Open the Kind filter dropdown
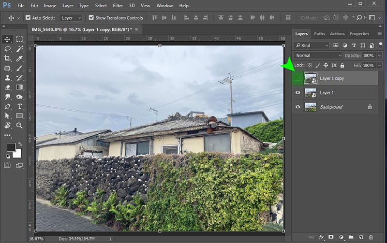Viewport: 387px width, 243px height. coord(312,45)
